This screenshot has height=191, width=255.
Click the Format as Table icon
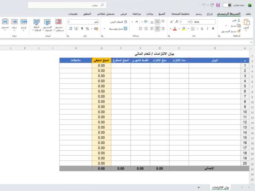(x=48, y=24)
